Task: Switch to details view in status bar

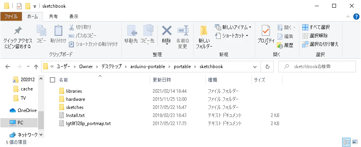Action: tap(346, 142)
